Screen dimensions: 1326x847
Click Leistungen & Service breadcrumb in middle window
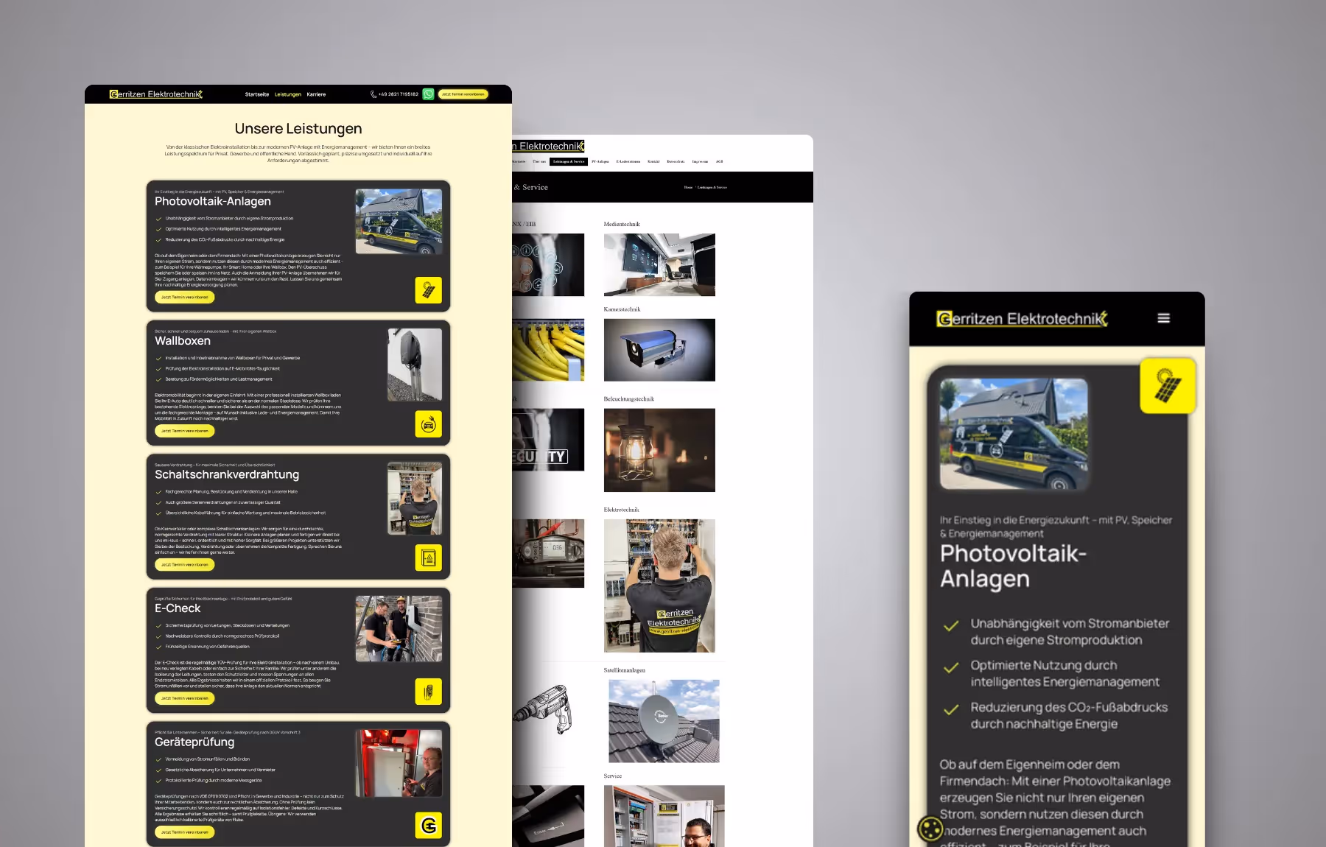(712, 187)
